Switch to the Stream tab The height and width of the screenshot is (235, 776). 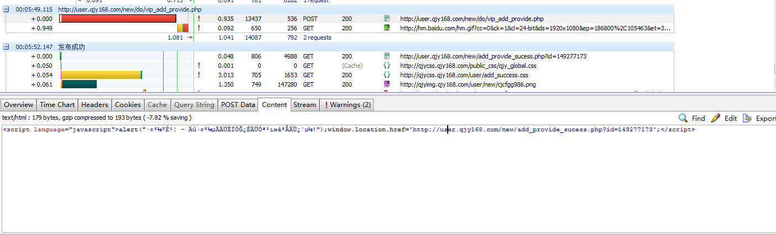pyautogui.click(x=305, y=105)
